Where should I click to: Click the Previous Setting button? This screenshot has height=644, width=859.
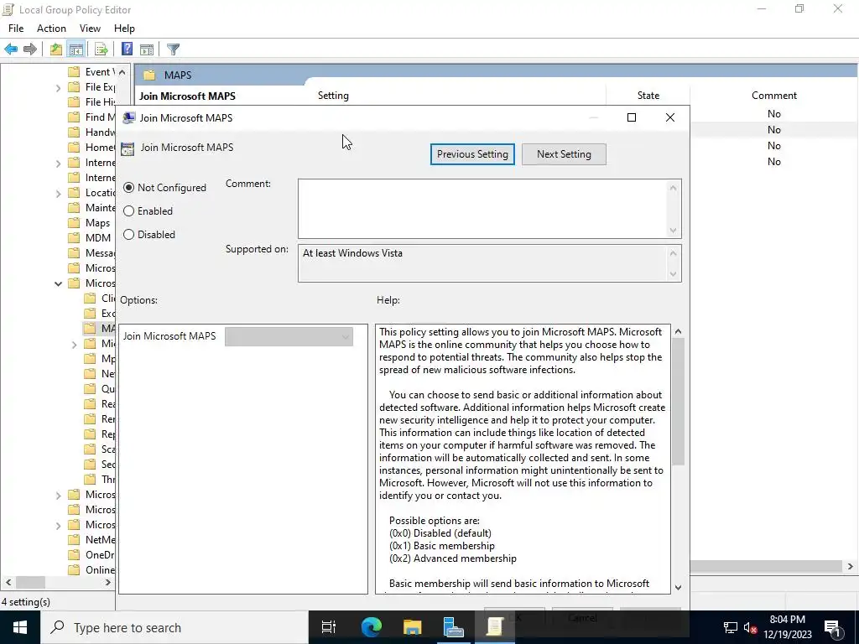pyautogui.click(x=472, y=154)
